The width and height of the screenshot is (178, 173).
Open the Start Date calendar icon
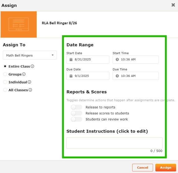click(71, 59)
